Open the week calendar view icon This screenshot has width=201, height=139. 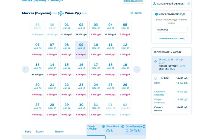click(131, 13)
